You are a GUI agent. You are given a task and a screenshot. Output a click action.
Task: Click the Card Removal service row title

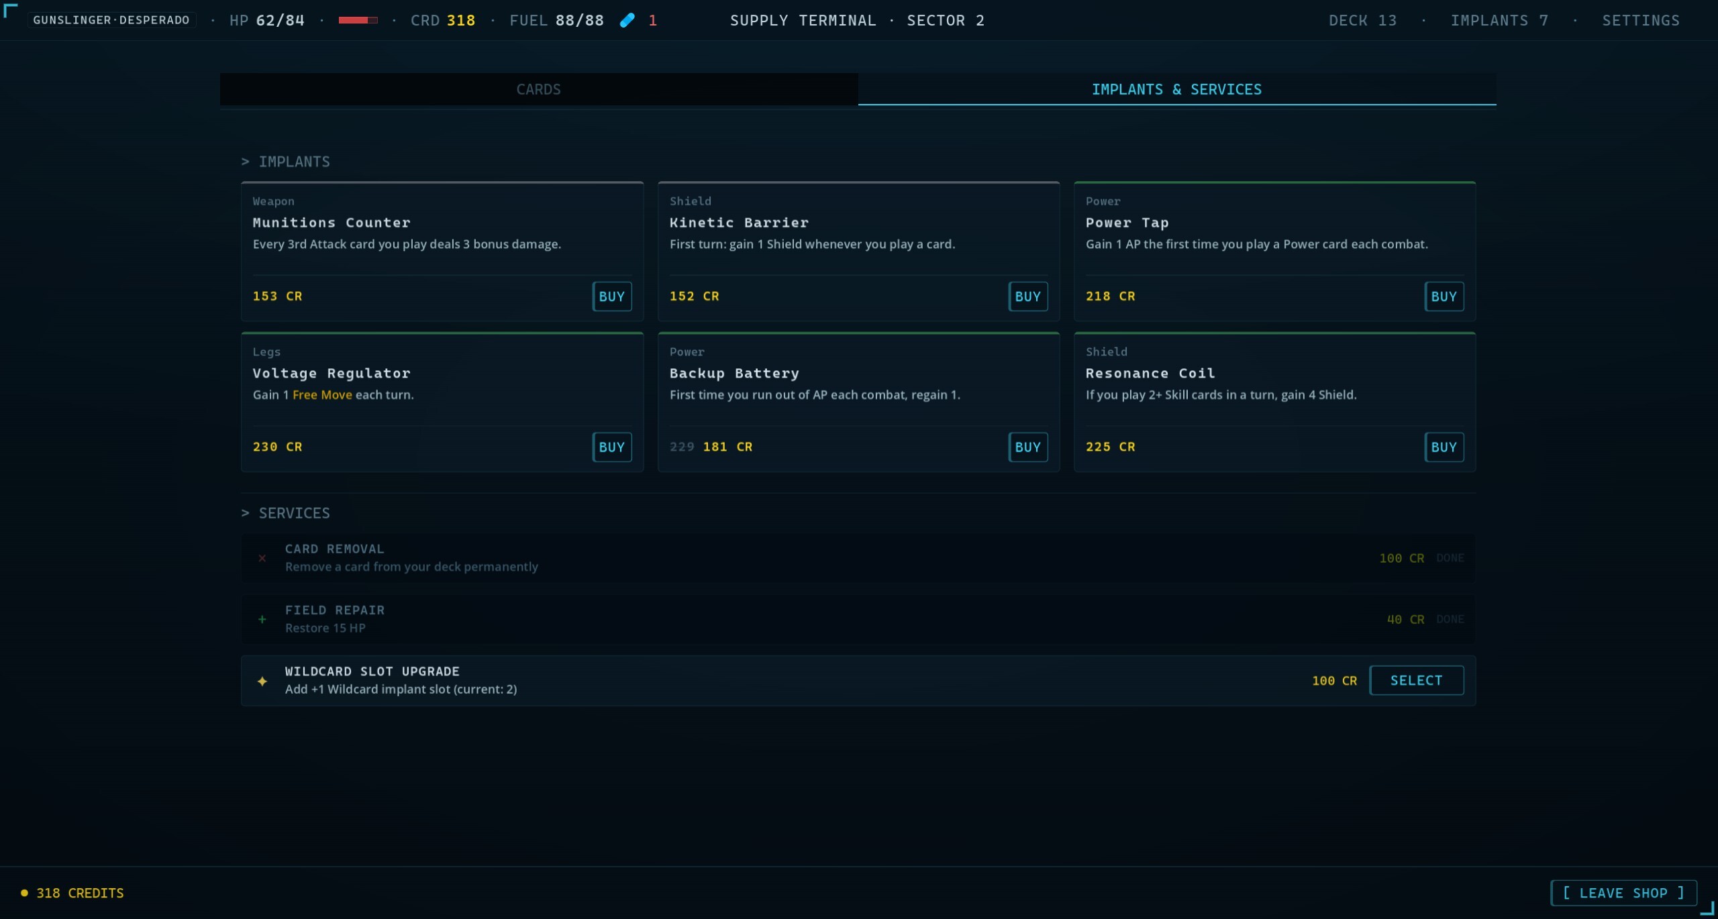pos(334,549)
